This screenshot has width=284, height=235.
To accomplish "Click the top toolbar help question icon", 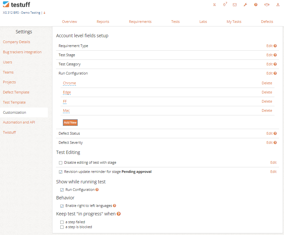I will click(x=256, y=5).
